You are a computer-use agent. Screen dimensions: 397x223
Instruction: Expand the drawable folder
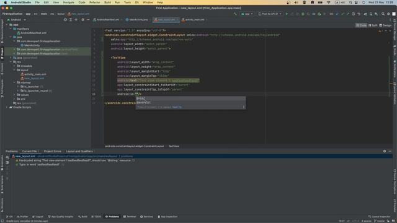coord(14,66)
